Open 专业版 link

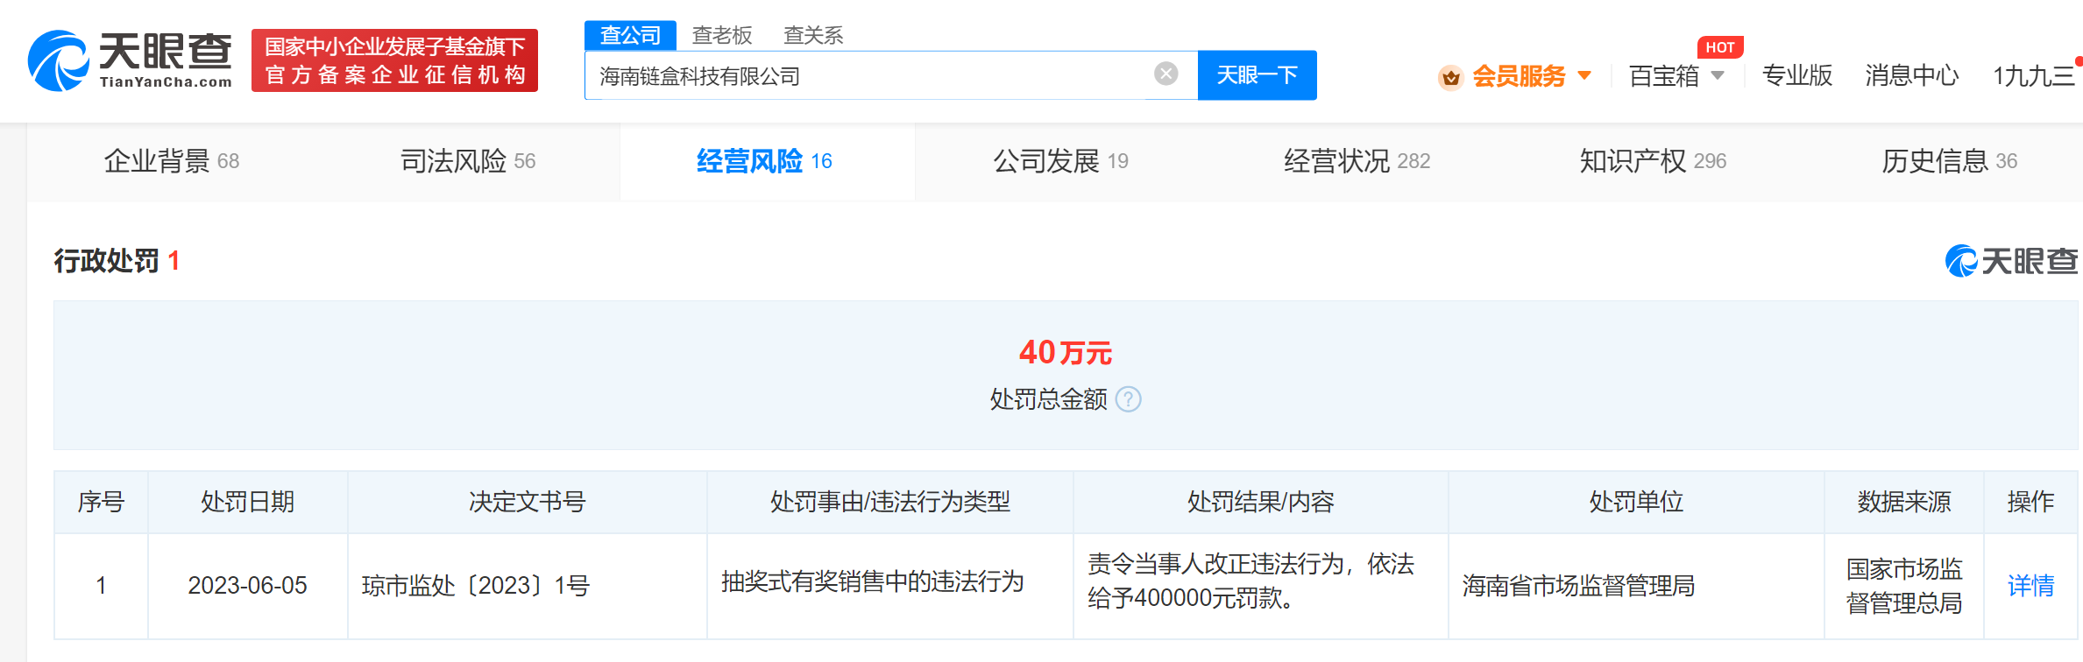(x=1796, y=76)
